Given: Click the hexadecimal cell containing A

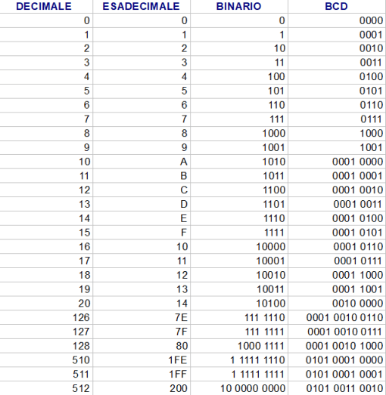Looking at the screenshot, I should (x=142, y=162).
